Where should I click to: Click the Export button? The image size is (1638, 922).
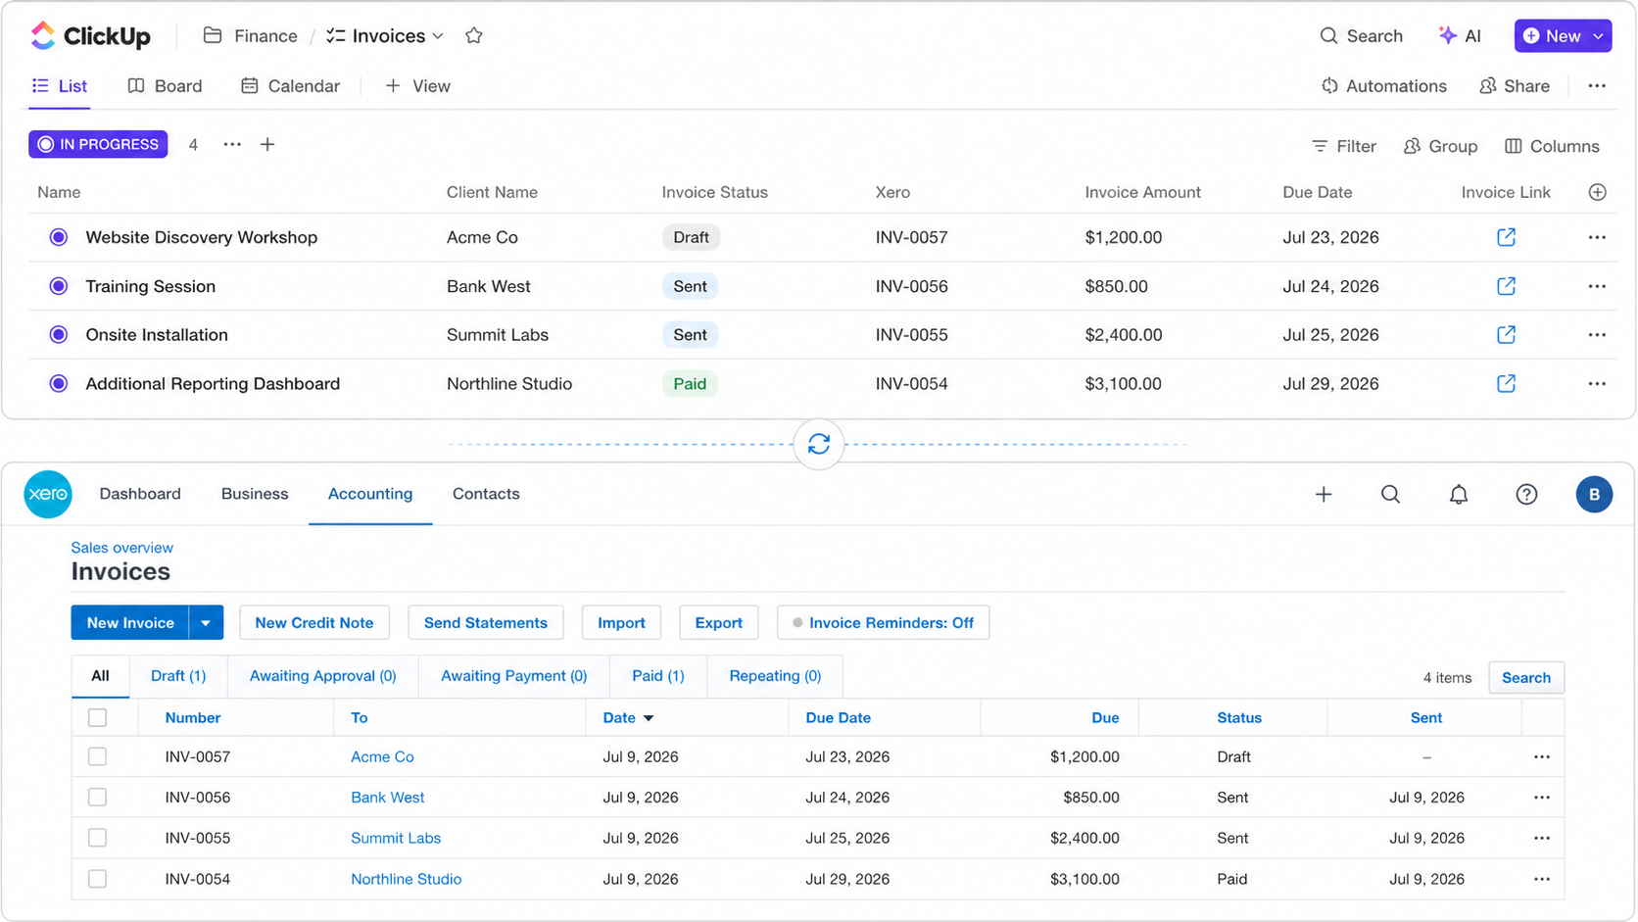pyautogui.click(x=719, y=623)
